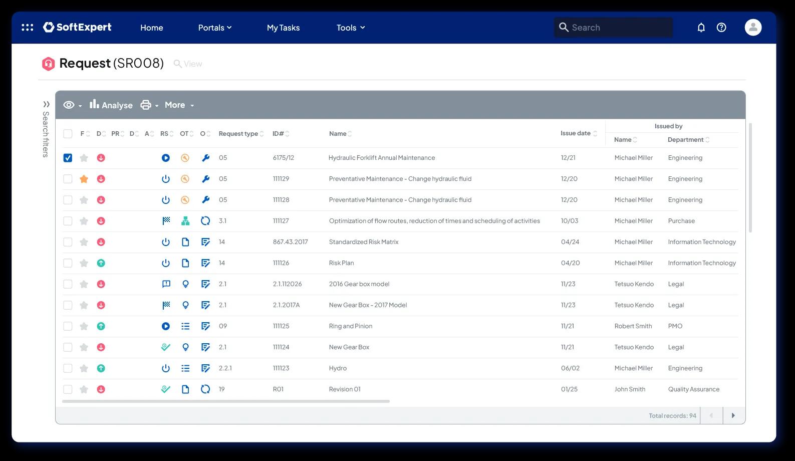Unfavorite the orange star in row 111129
This screenshot has height=461, width=795.
coord(84,179)
